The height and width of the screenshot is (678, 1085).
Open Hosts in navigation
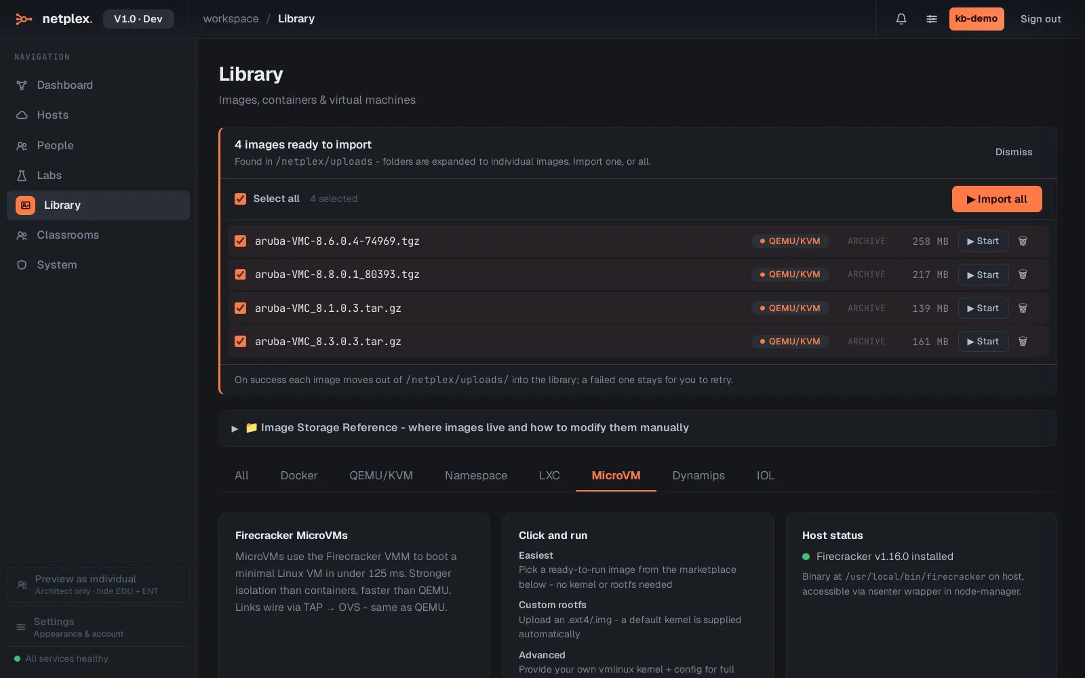(98, 115)
